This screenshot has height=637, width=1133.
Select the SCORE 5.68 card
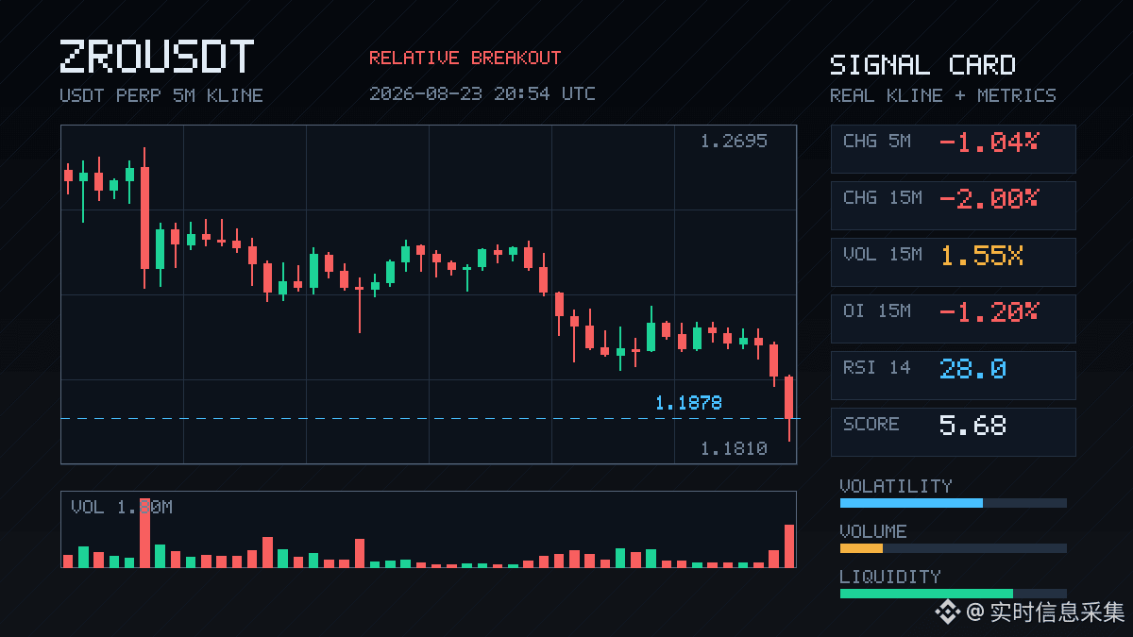pos(953,431)
